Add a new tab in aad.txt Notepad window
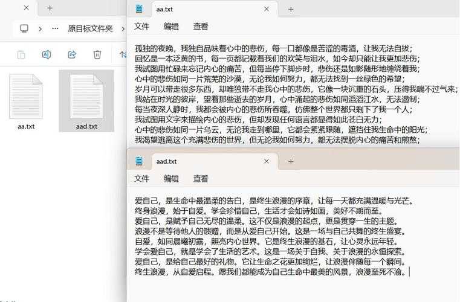 click(291, 161)
